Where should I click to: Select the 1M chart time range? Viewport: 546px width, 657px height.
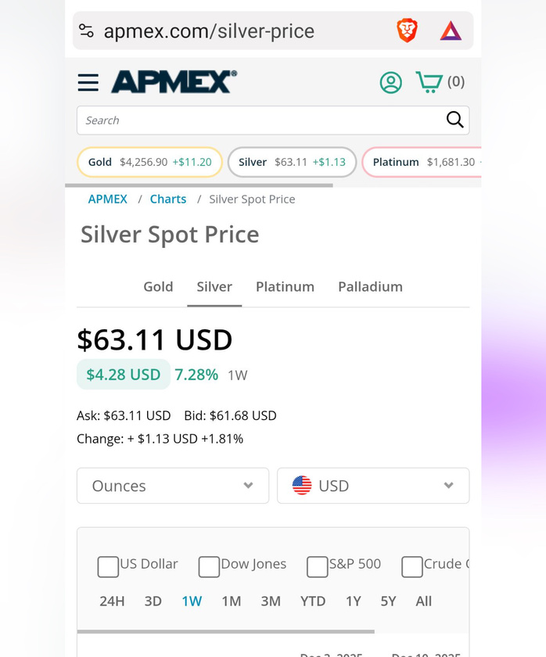[x=231, y=601]
